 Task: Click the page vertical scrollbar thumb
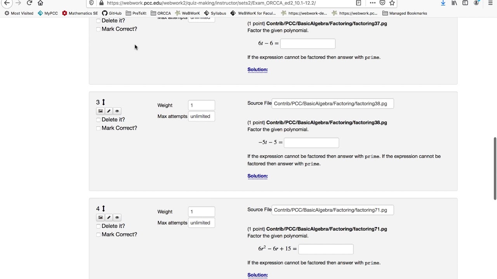[495, 169]
